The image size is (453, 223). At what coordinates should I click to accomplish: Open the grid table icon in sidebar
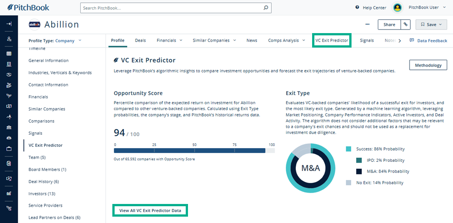pyautogui.click(x=9, y=53)
